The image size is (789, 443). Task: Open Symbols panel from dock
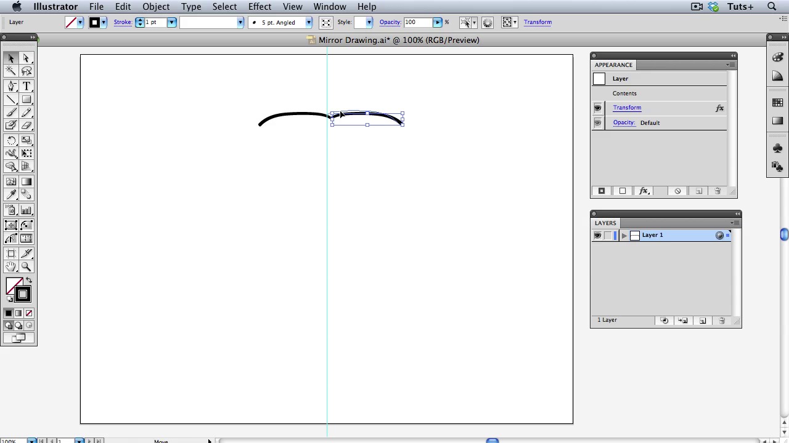(x=777, y=148)
